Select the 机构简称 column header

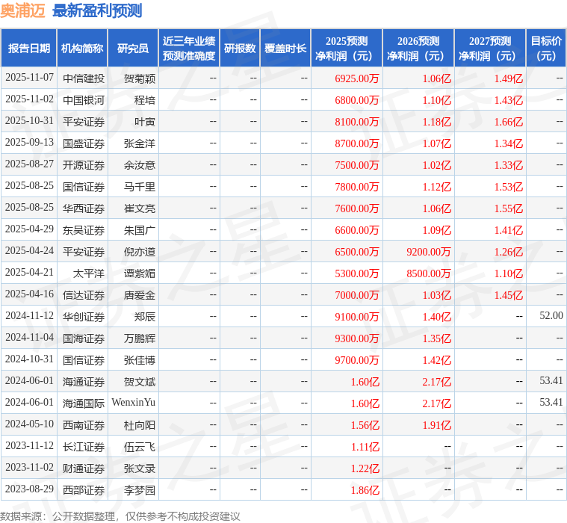click(x=82, y=48)
